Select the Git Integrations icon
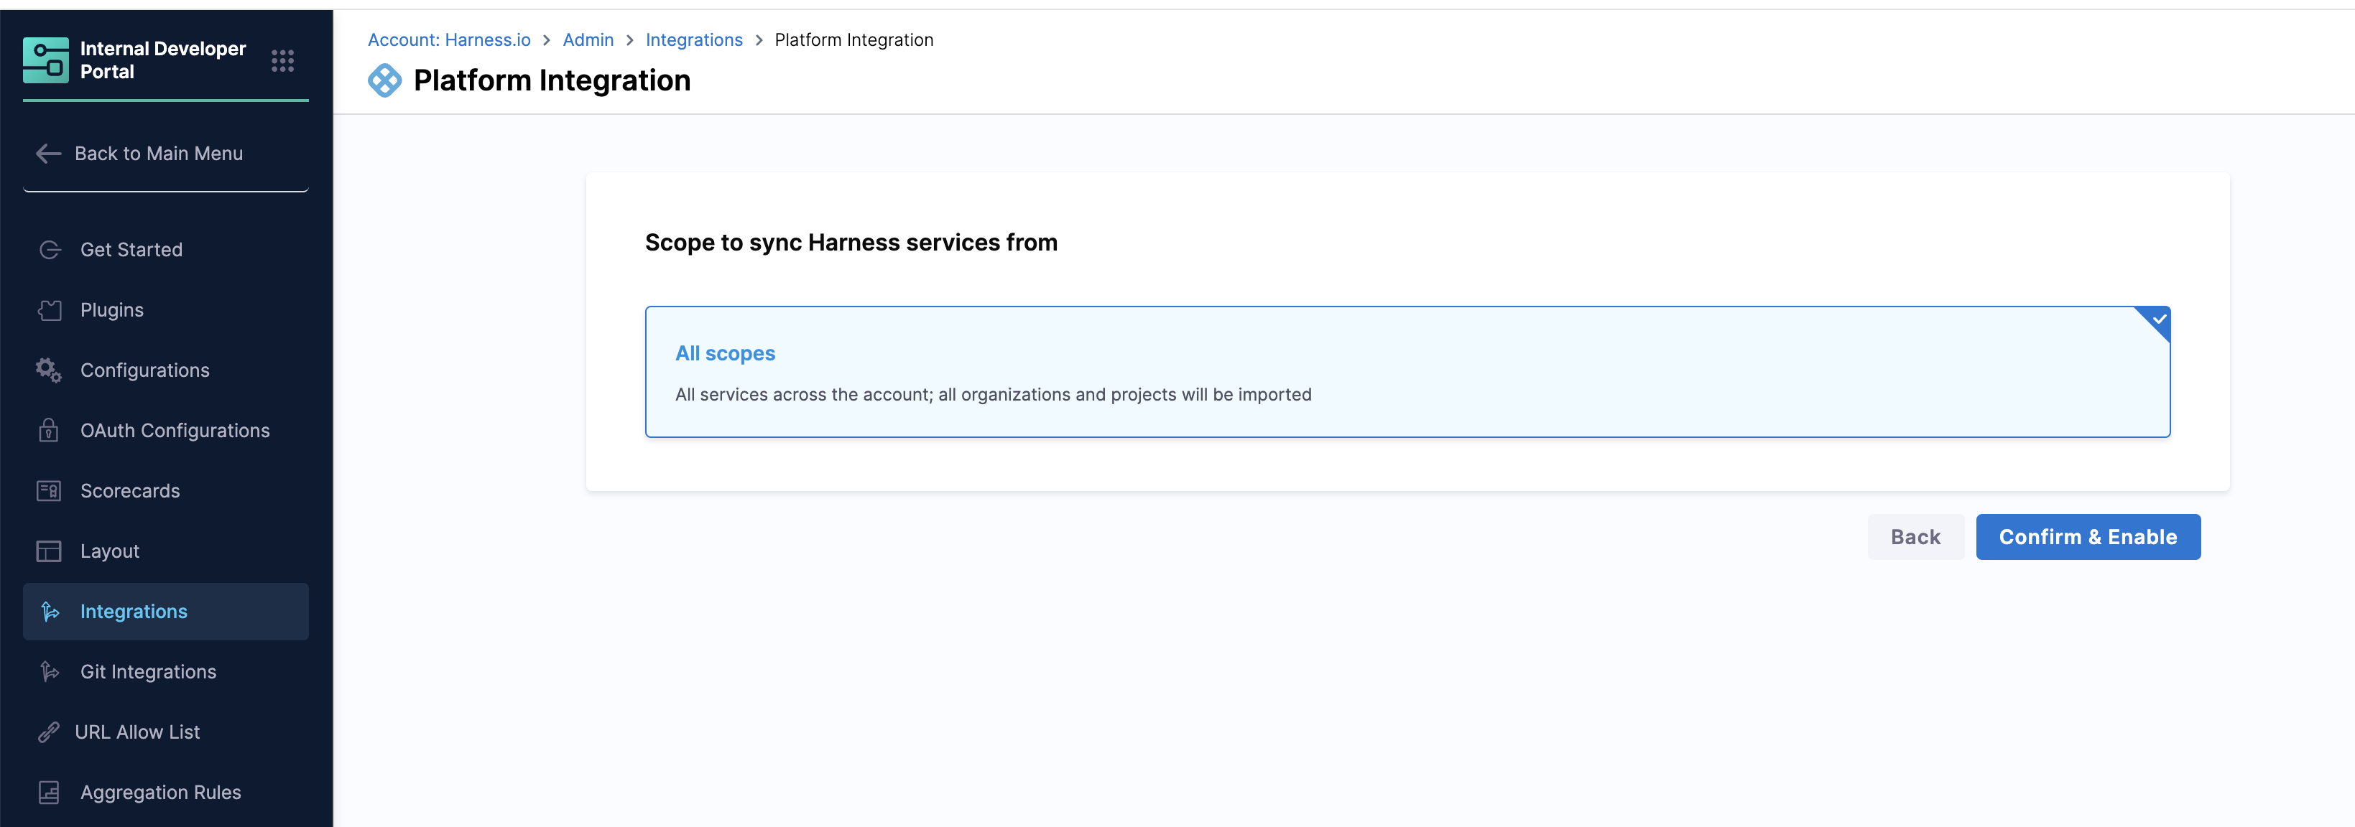This screenshot has height=827, width=2355. [50, 672]
